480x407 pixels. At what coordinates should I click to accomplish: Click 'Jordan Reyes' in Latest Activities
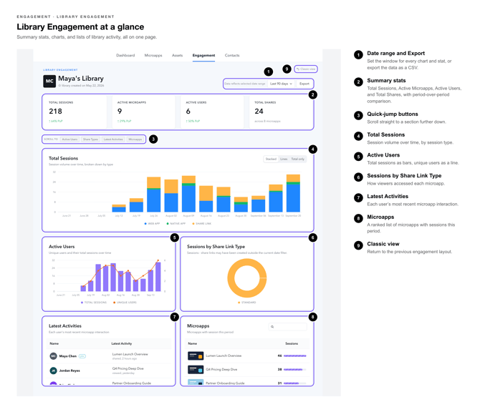[69, 371]
